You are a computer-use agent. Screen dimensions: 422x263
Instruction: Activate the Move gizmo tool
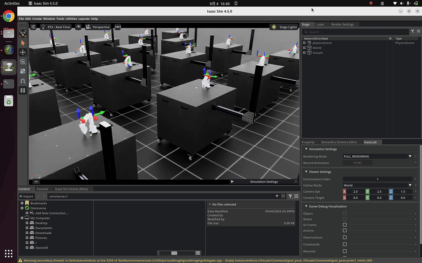(x=23, y=52)
